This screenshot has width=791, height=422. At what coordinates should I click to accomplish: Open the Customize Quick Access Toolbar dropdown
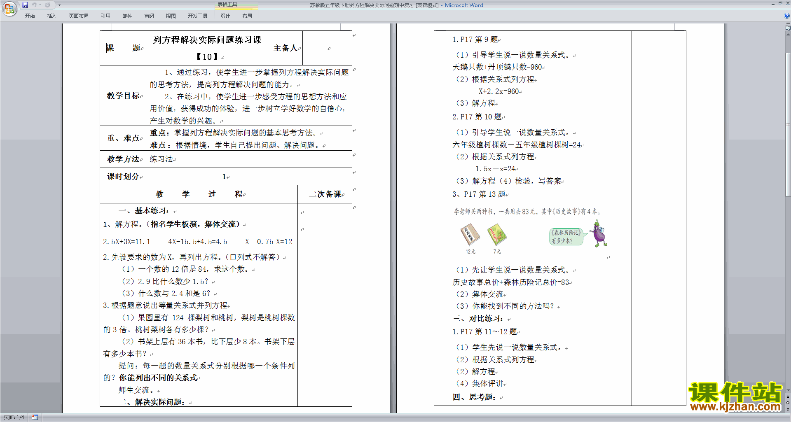point(59,5)
